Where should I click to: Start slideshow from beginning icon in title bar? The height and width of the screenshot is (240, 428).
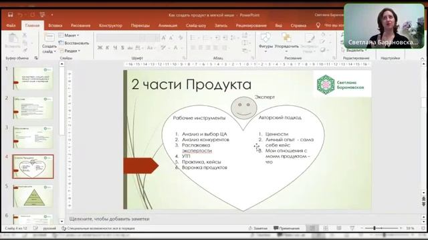point(42,15)
